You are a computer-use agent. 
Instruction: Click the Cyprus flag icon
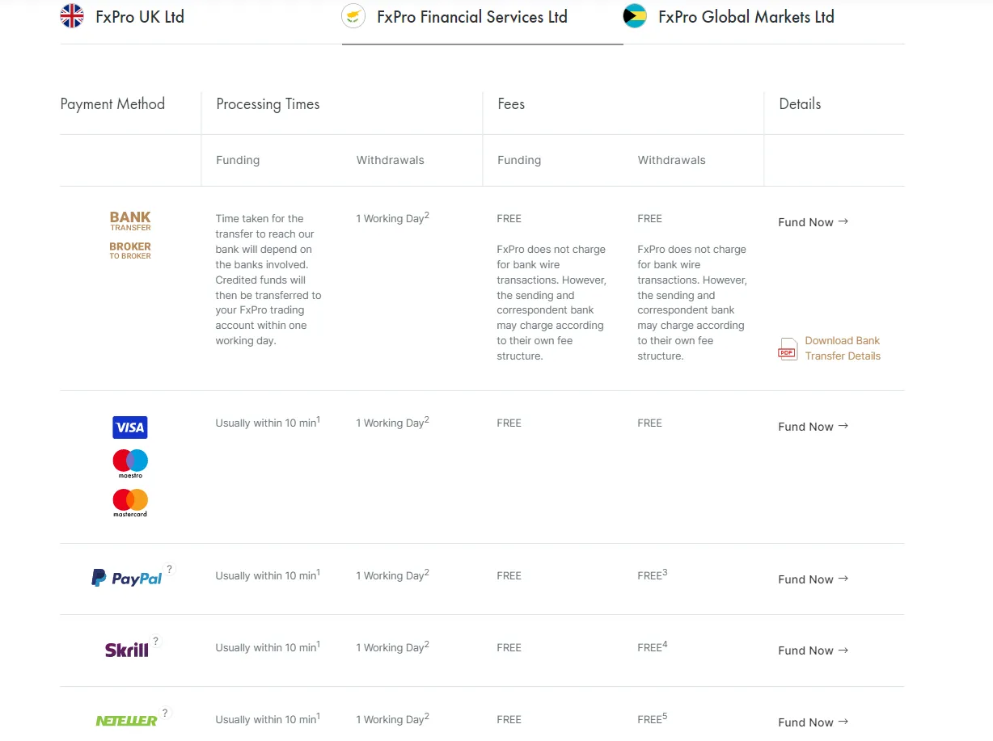pos(353,16)
